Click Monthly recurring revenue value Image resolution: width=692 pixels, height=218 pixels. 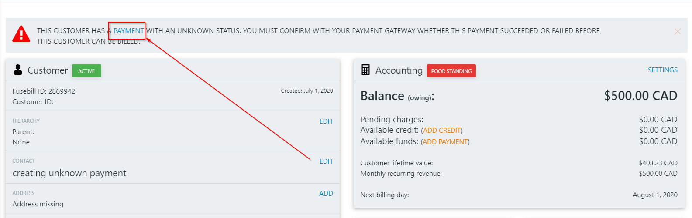tap(658, 174)
